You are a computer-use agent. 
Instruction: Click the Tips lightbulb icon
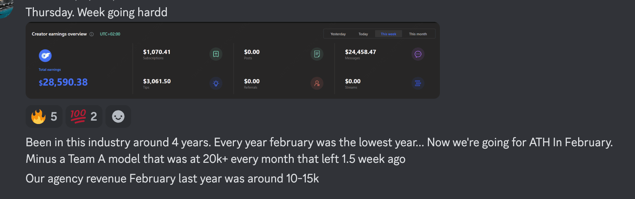coord(216,83)
